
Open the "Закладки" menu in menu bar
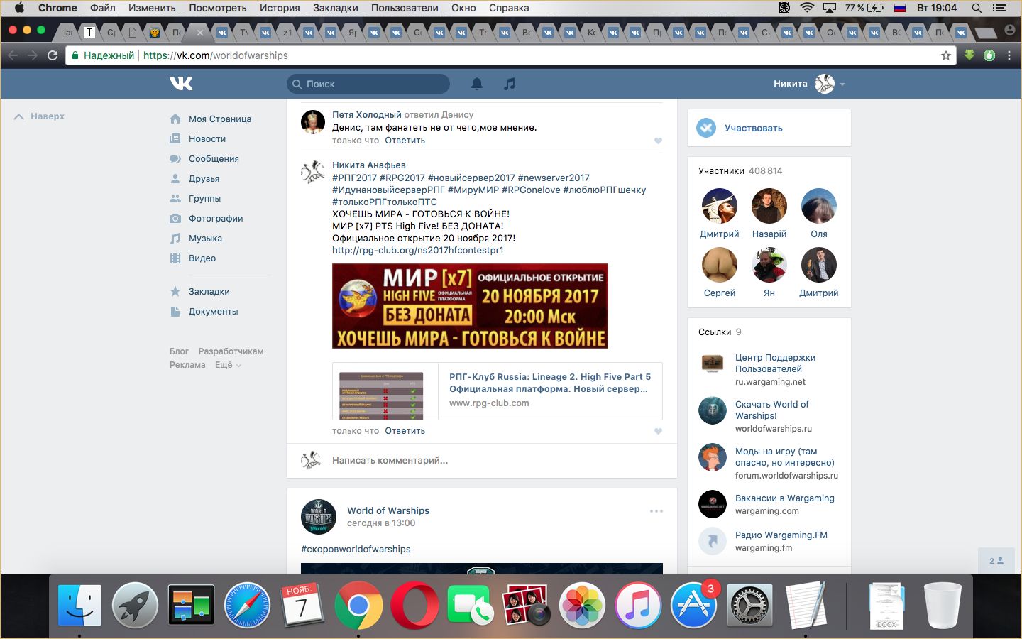pos(336,8)
